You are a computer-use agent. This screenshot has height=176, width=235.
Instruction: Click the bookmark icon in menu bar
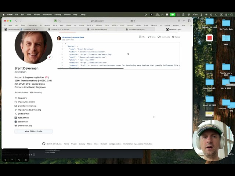(167, 15)
